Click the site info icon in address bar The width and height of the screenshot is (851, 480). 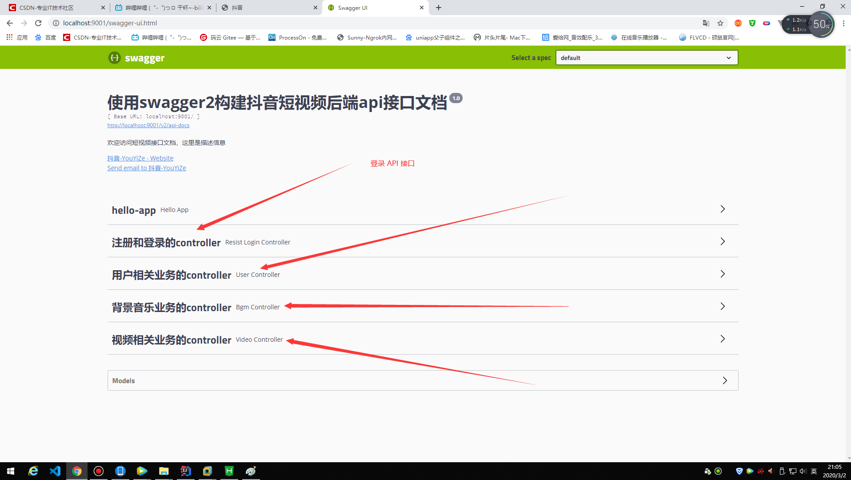(56, 23)
